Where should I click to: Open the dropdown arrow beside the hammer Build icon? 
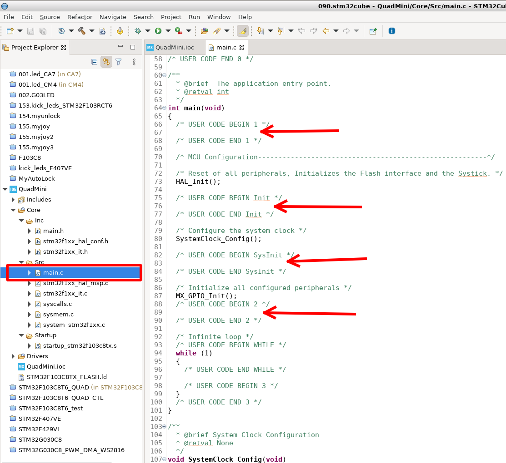92,31
